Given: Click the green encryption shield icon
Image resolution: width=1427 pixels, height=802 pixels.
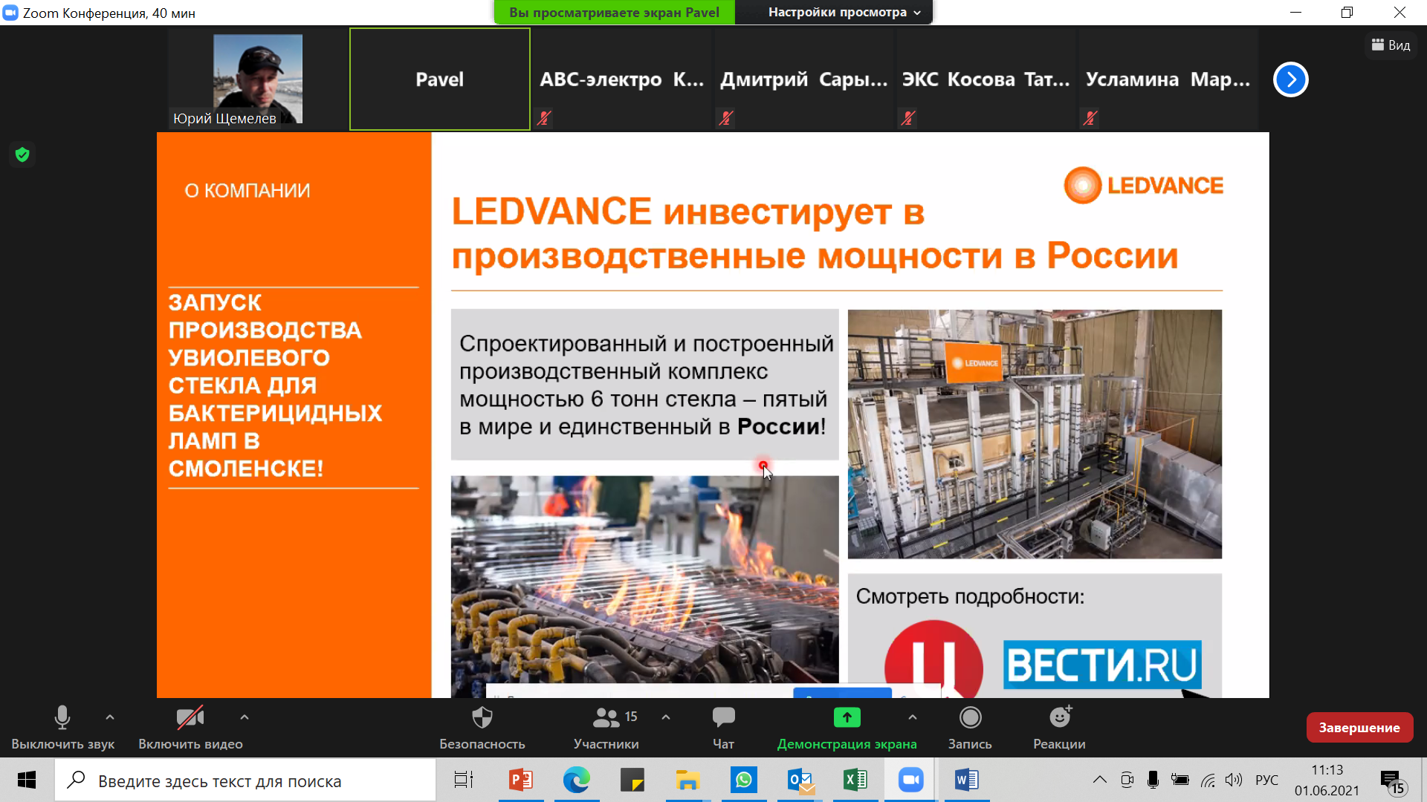Looking at the screenshot, I should point(22,154).
